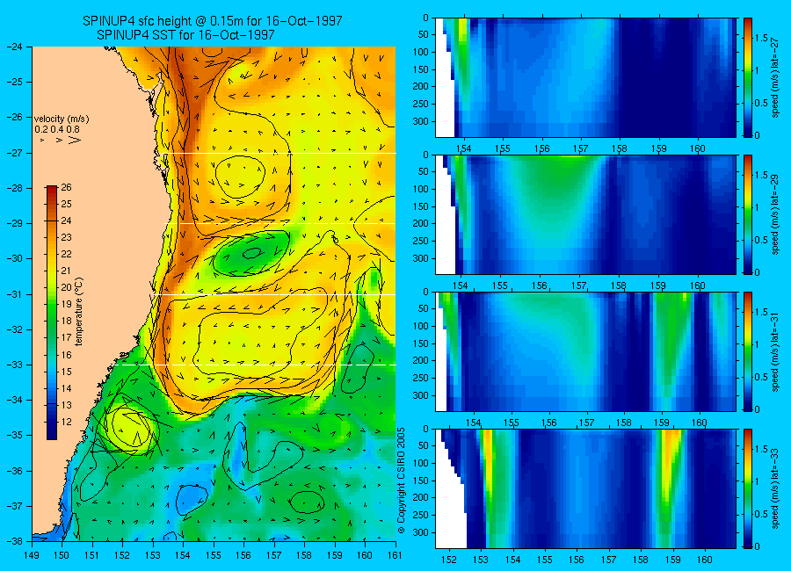791x571 pixels.
Task: Click the '149' longitude tick below the map
Action: click(32, 555)
